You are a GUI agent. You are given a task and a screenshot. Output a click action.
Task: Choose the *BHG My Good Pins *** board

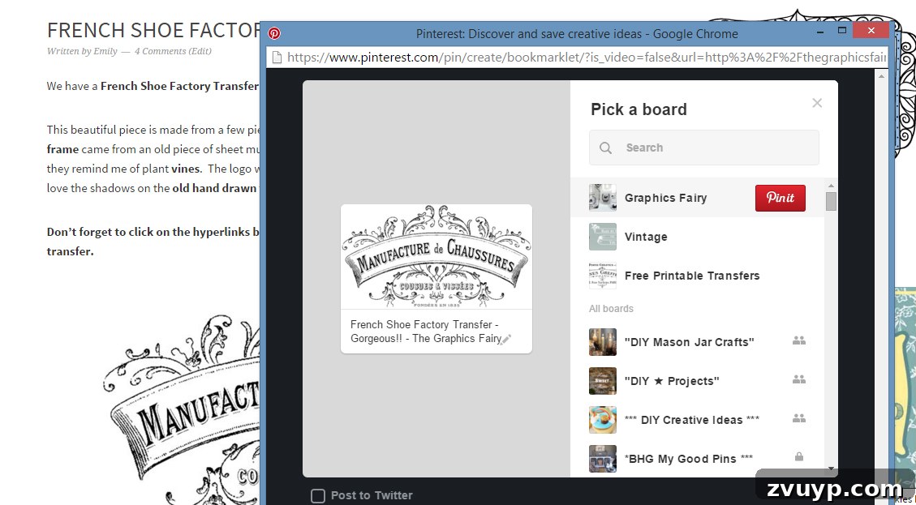tap(697, 459)
